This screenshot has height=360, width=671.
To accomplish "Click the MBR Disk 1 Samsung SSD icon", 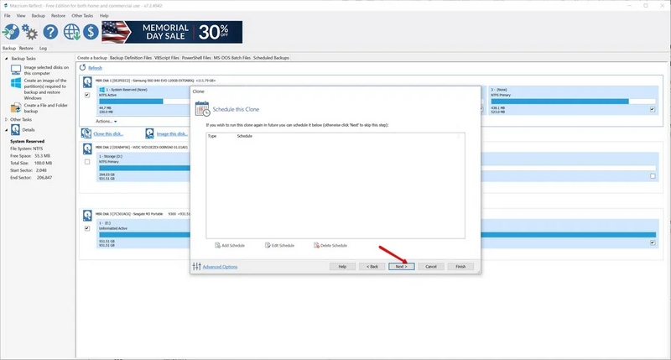I will pyautogui.click(x=87, y=81).
